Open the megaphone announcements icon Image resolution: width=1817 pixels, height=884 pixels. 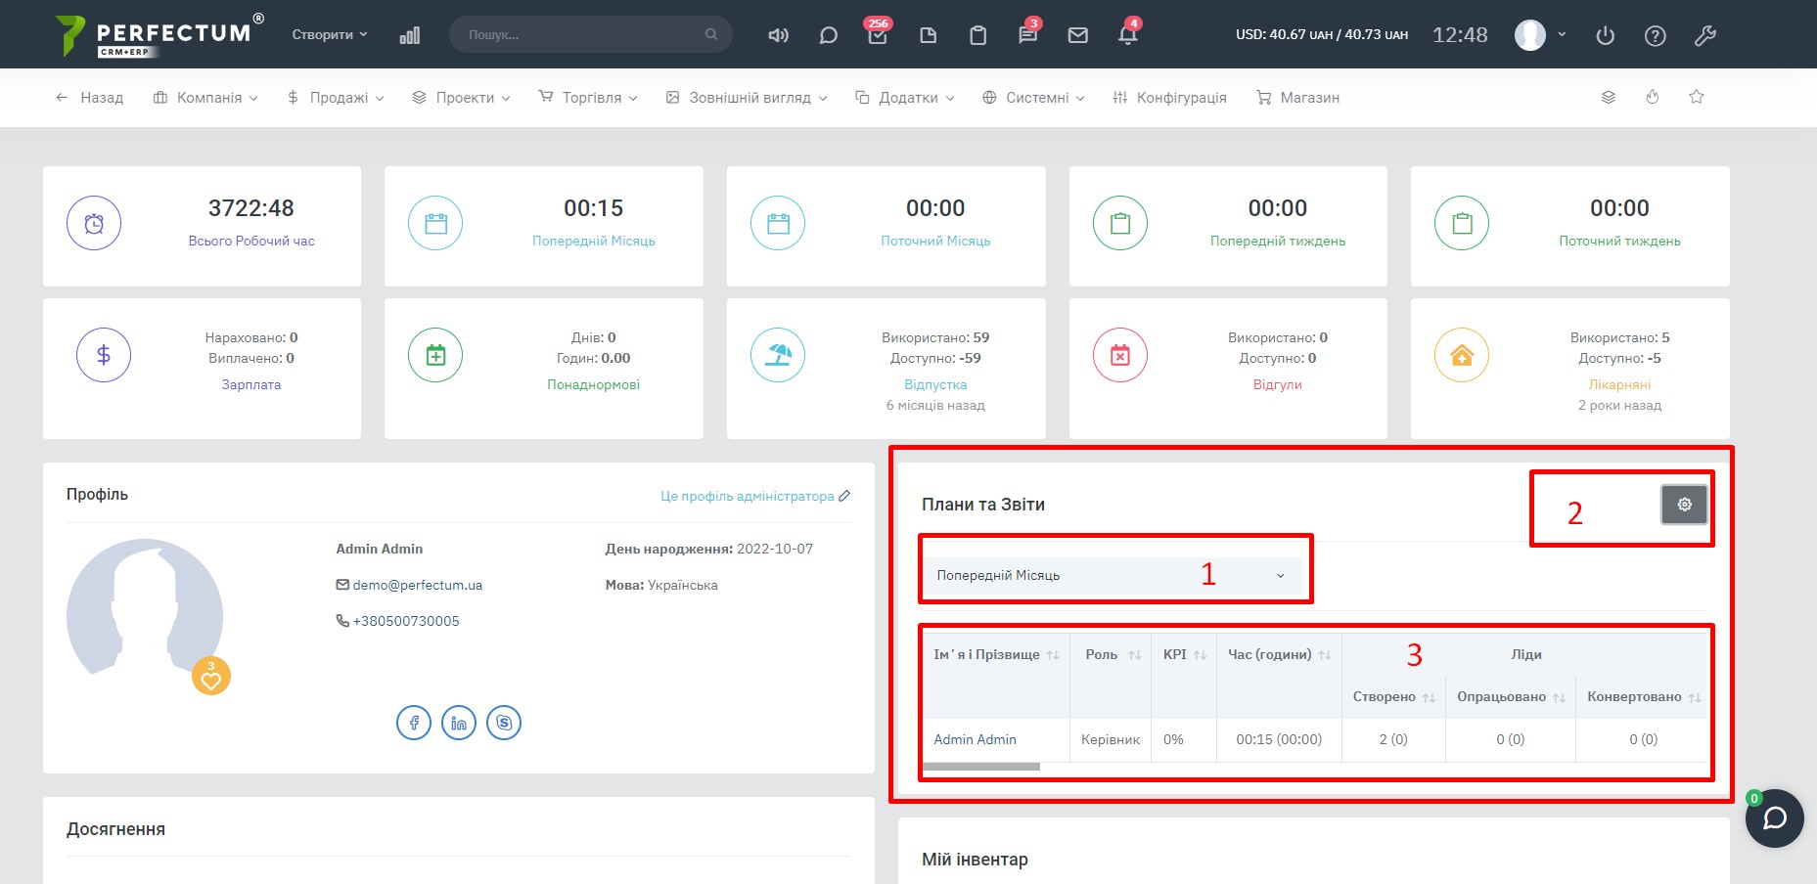tap(778, 35)
